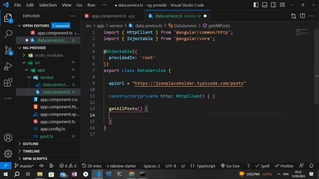Change LF end of line sequence
Image resolution: width=319 pixels, height=179 pixels.
(x=183, y=166)
